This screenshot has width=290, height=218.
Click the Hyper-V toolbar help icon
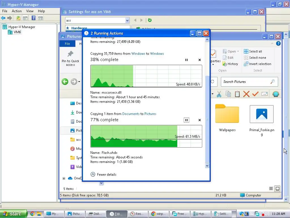(x=33, y=18)
